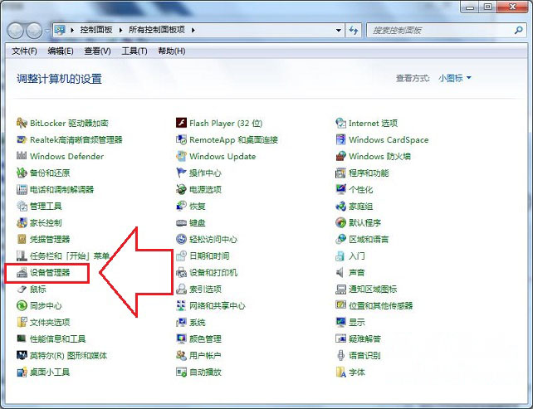
Task: Click the 所有控制面板项 breadcrumb
Action: point(157,30)
